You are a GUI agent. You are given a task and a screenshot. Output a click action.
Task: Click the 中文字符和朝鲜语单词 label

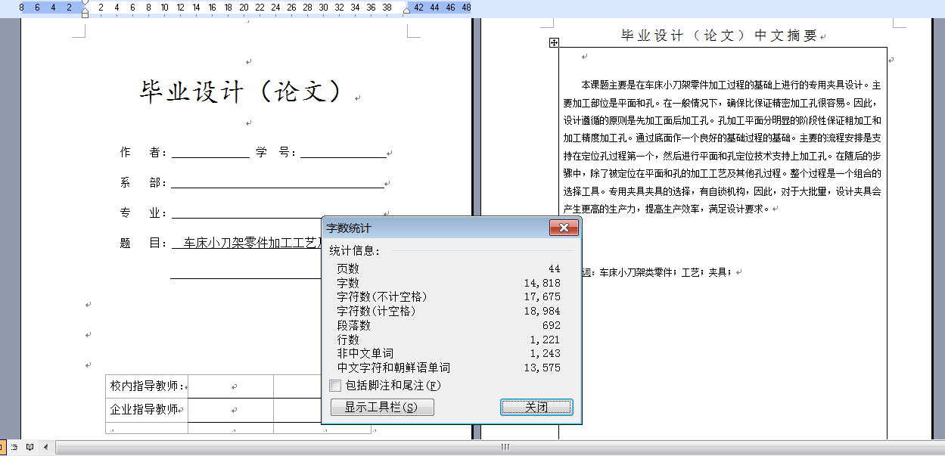pyautogui.click(x=393, y=368)
